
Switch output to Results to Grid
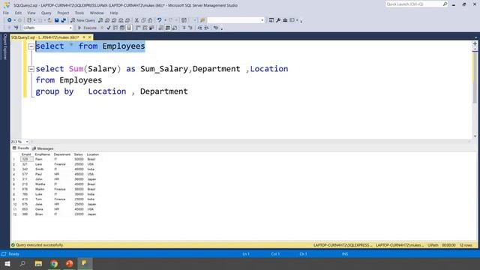point(168,28)
